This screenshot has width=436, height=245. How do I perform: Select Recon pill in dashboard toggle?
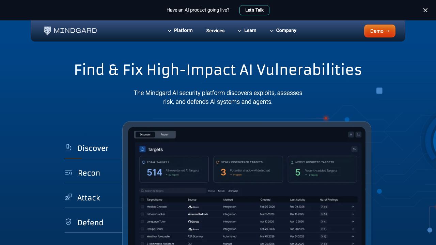[x=165, y=134]
